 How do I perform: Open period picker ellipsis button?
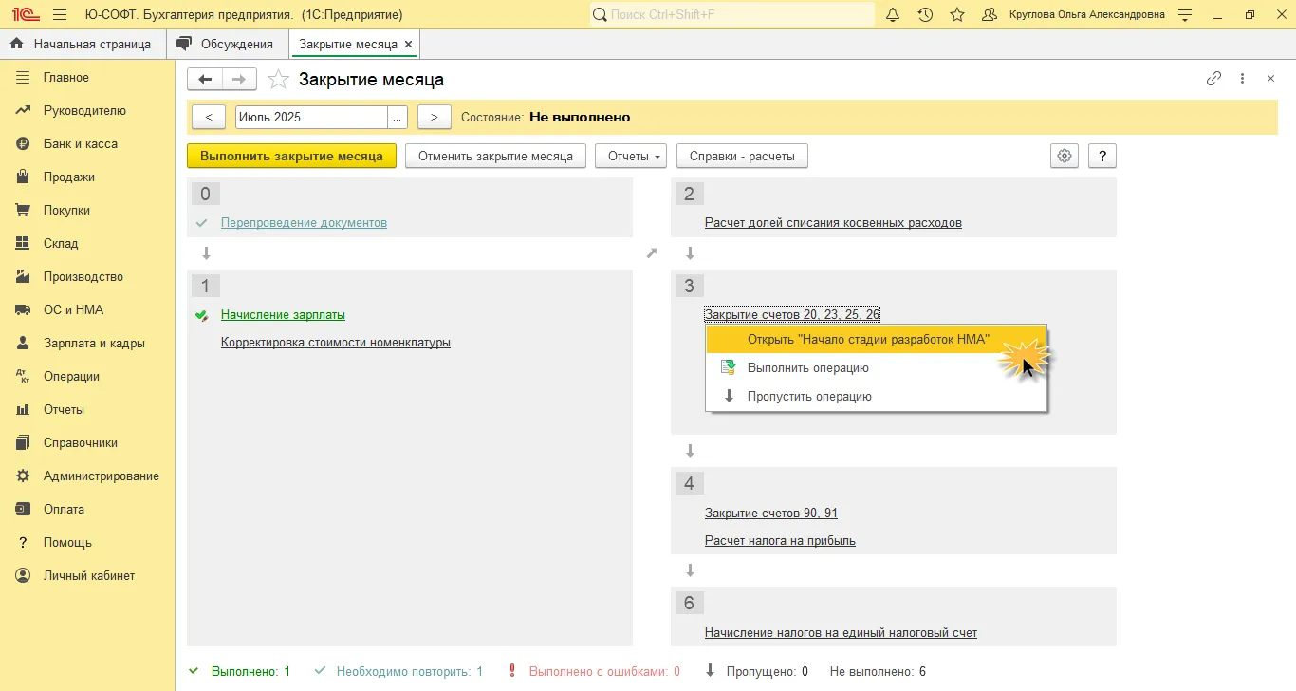(x=398, y=117)
